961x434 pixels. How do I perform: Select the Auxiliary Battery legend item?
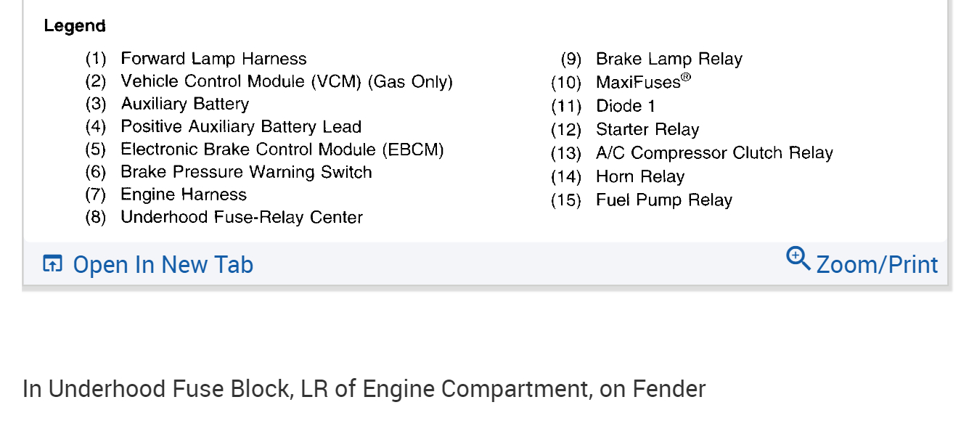184,104
